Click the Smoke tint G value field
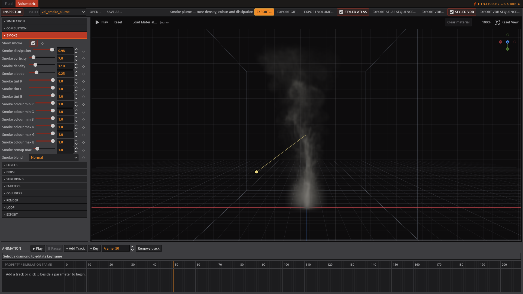 (x=65, y=89)
